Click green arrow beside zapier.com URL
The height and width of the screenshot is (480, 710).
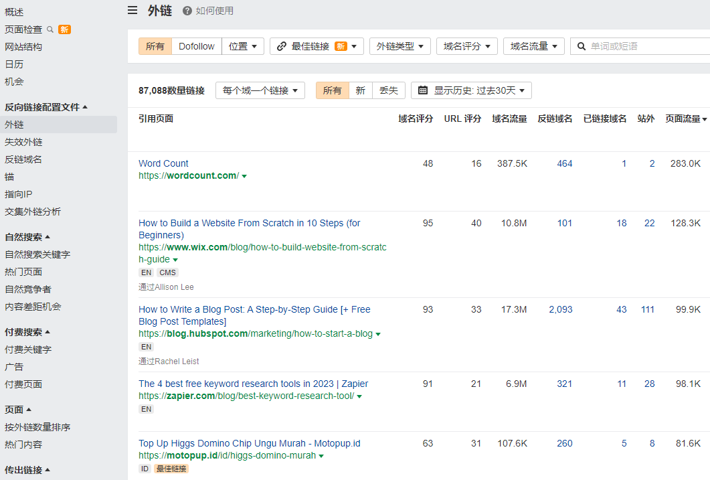coord(359,396)
